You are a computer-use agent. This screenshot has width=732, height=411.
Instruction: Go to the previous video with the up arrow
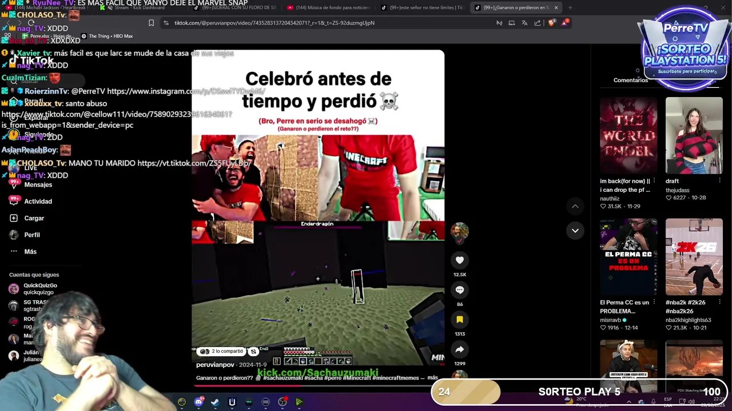click(x=575, y=206)
